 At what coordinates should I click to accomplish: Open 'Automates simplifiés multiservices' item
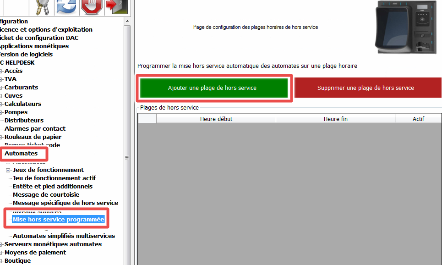pyautogui.click(x=64, y=236)
